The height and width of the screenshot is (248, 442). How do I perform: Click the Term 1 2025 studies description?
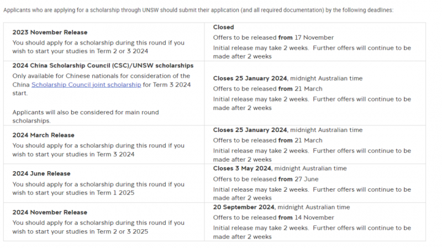(98, 188)
